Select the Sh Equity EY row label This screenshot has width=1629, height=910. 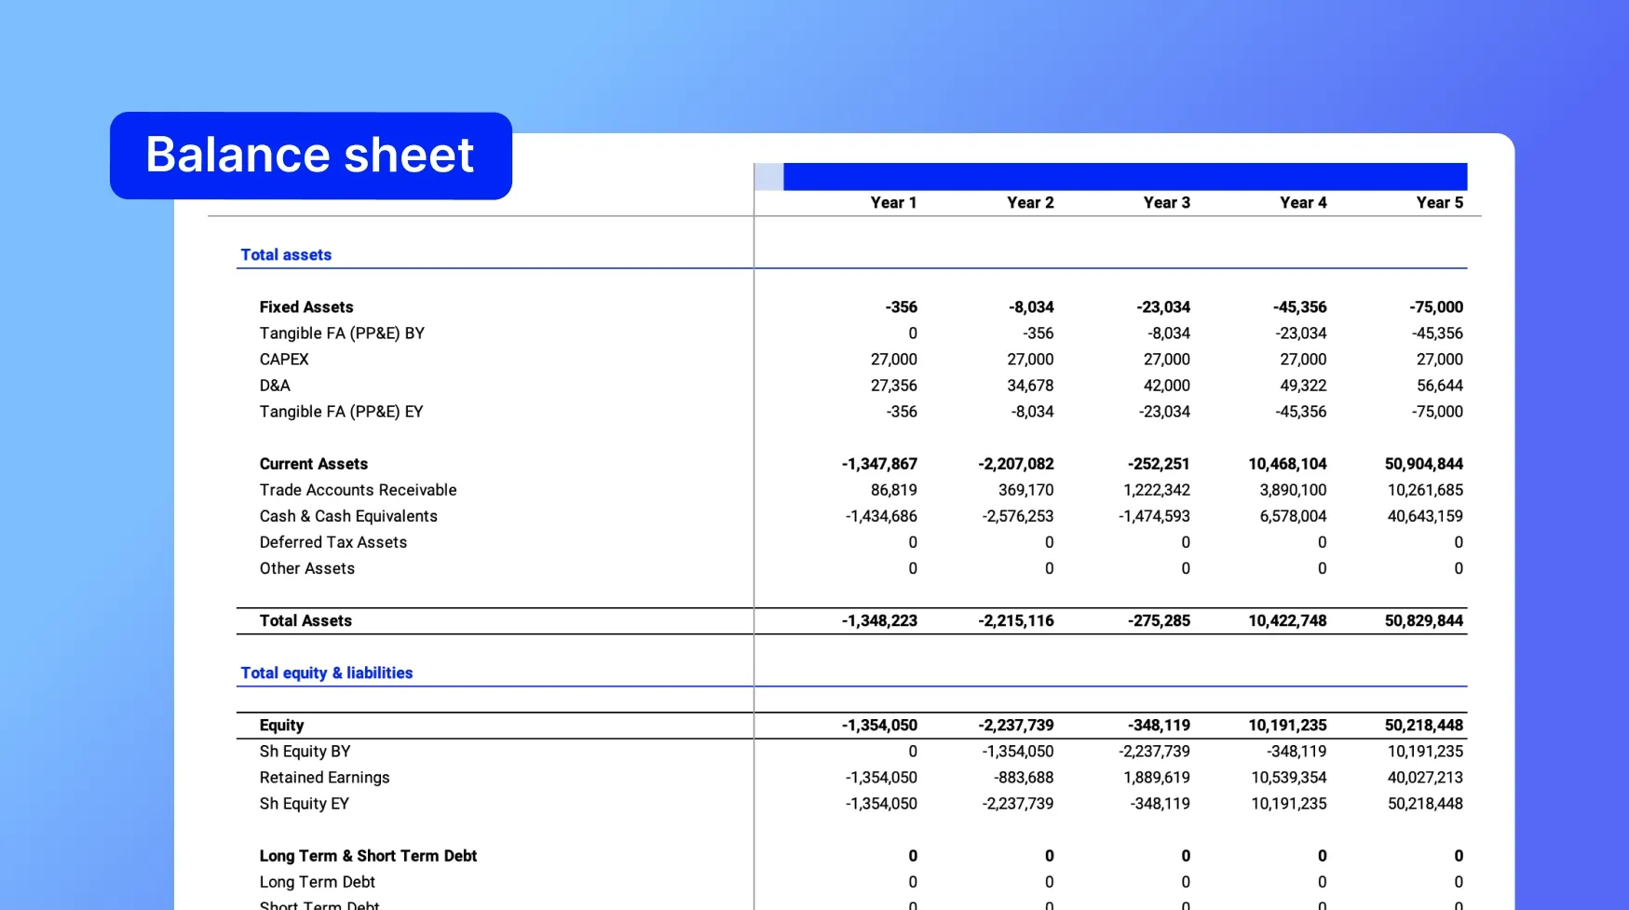click(x=304, y=804)
